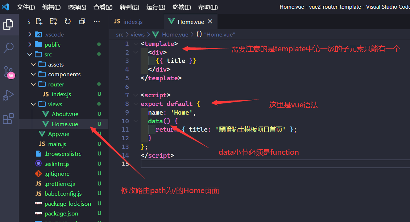This screenshot has height=222, width=410.
Task: Open the Search view icon
Action: coord(8,47)
